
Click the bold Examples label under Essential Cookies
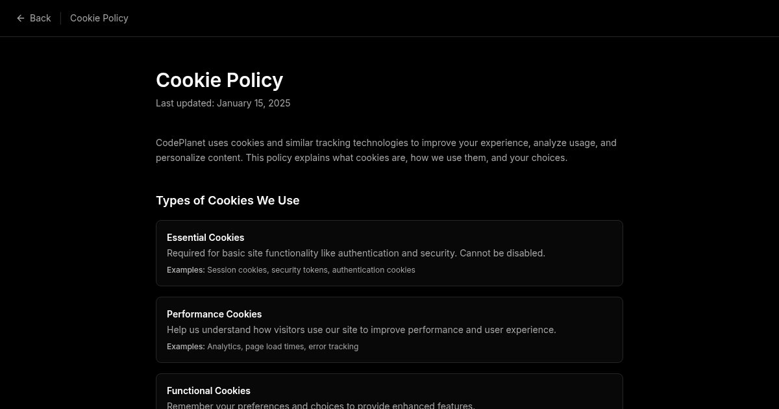point(186,270)
